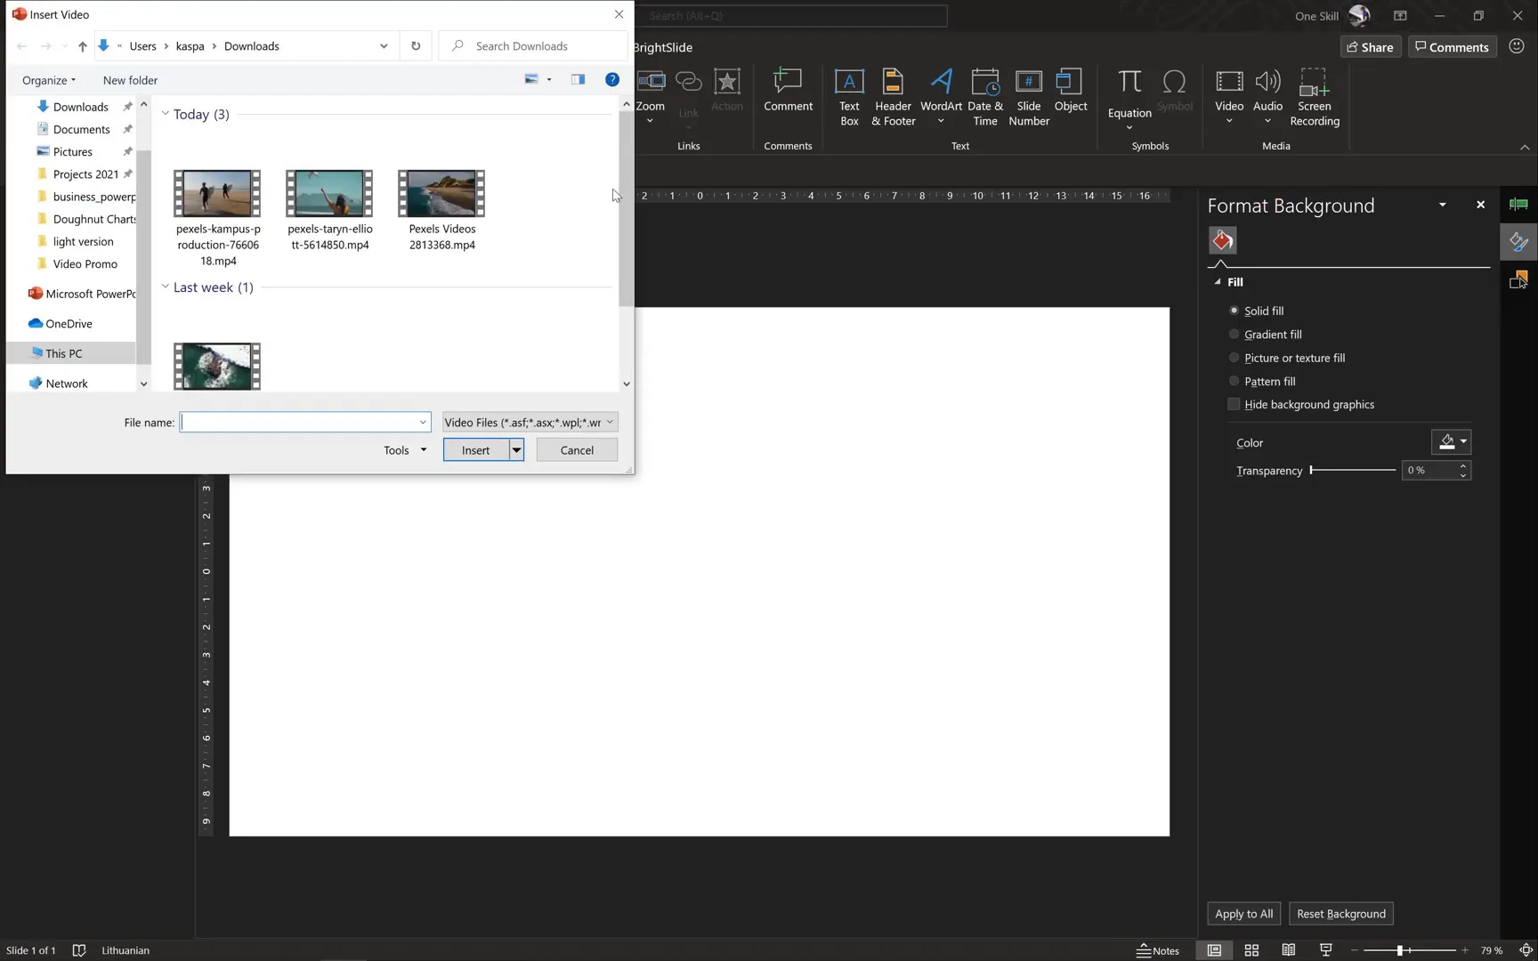
Task: Collapse the Today group in file dialog
Action: pyautogui.click(x=166, y=114)
